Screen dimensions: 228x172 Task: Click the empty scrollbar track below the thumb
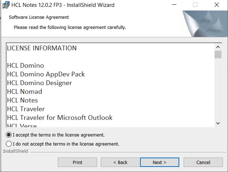tap(218, 91)
